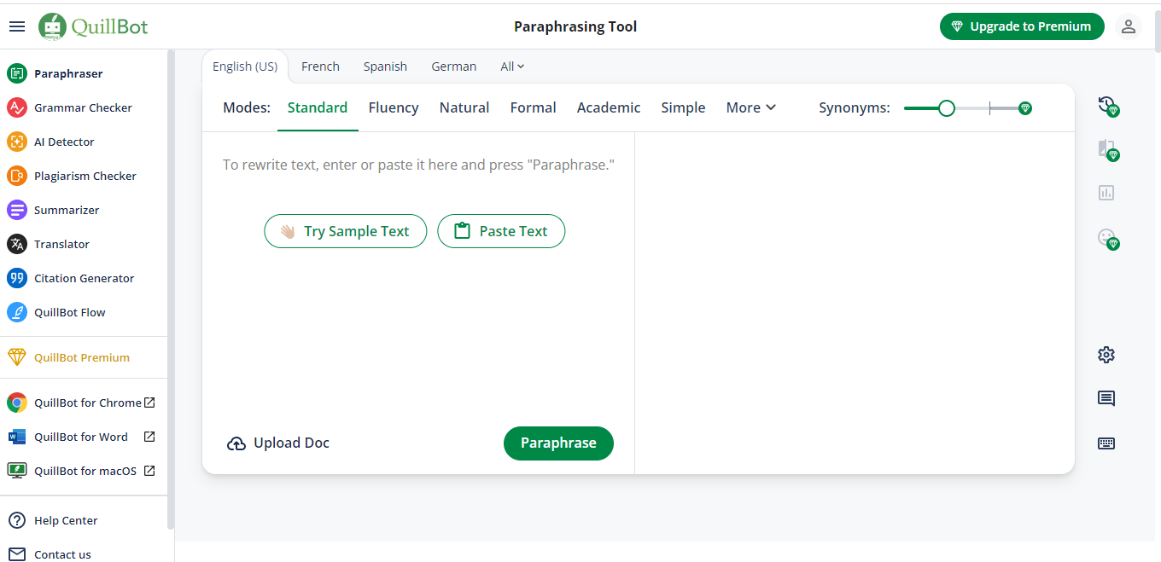Open the History icon with premium badge
Image resolution: width=1161 pixels, height=562 pixels.
[x=1107, y=106]
